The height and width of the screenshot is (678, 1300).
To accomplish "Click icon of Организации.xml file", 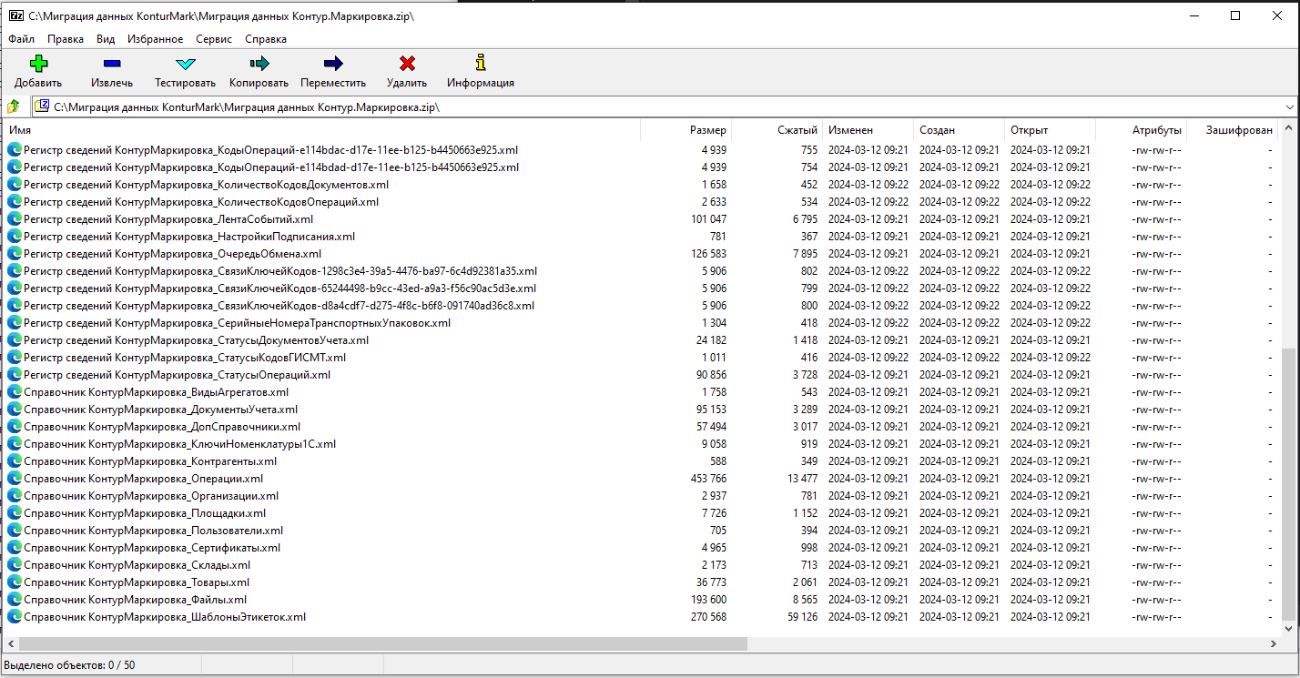I will coord(14,496).
